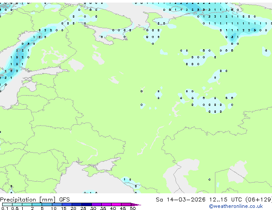Click the time text '12..15 UTC'
The width and height of the screenshot is (272, 210).
point(225,200)
